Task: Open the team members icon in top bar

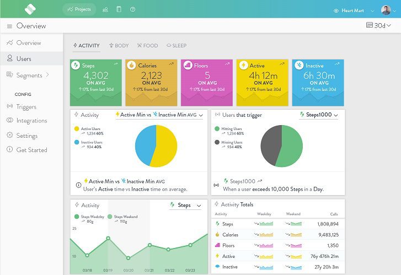Action: pos(105,9)
